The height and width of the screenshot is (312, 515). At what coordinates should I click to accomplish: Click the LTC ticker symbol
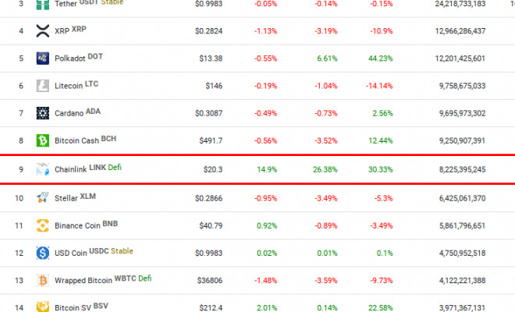pyautogui.click(x=91, y=84)
